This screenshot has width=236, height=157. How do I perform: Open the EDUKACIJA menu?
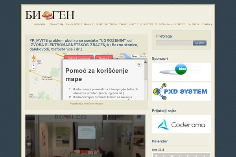(x=56, y=24)
